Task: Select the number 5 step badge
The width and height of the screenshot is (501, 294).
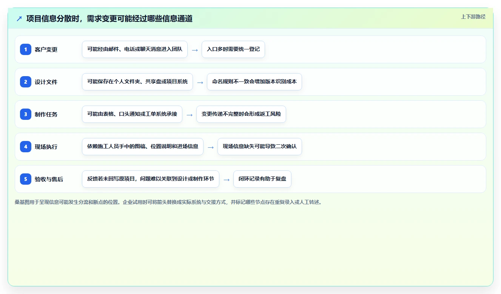Action: [26, 179]
